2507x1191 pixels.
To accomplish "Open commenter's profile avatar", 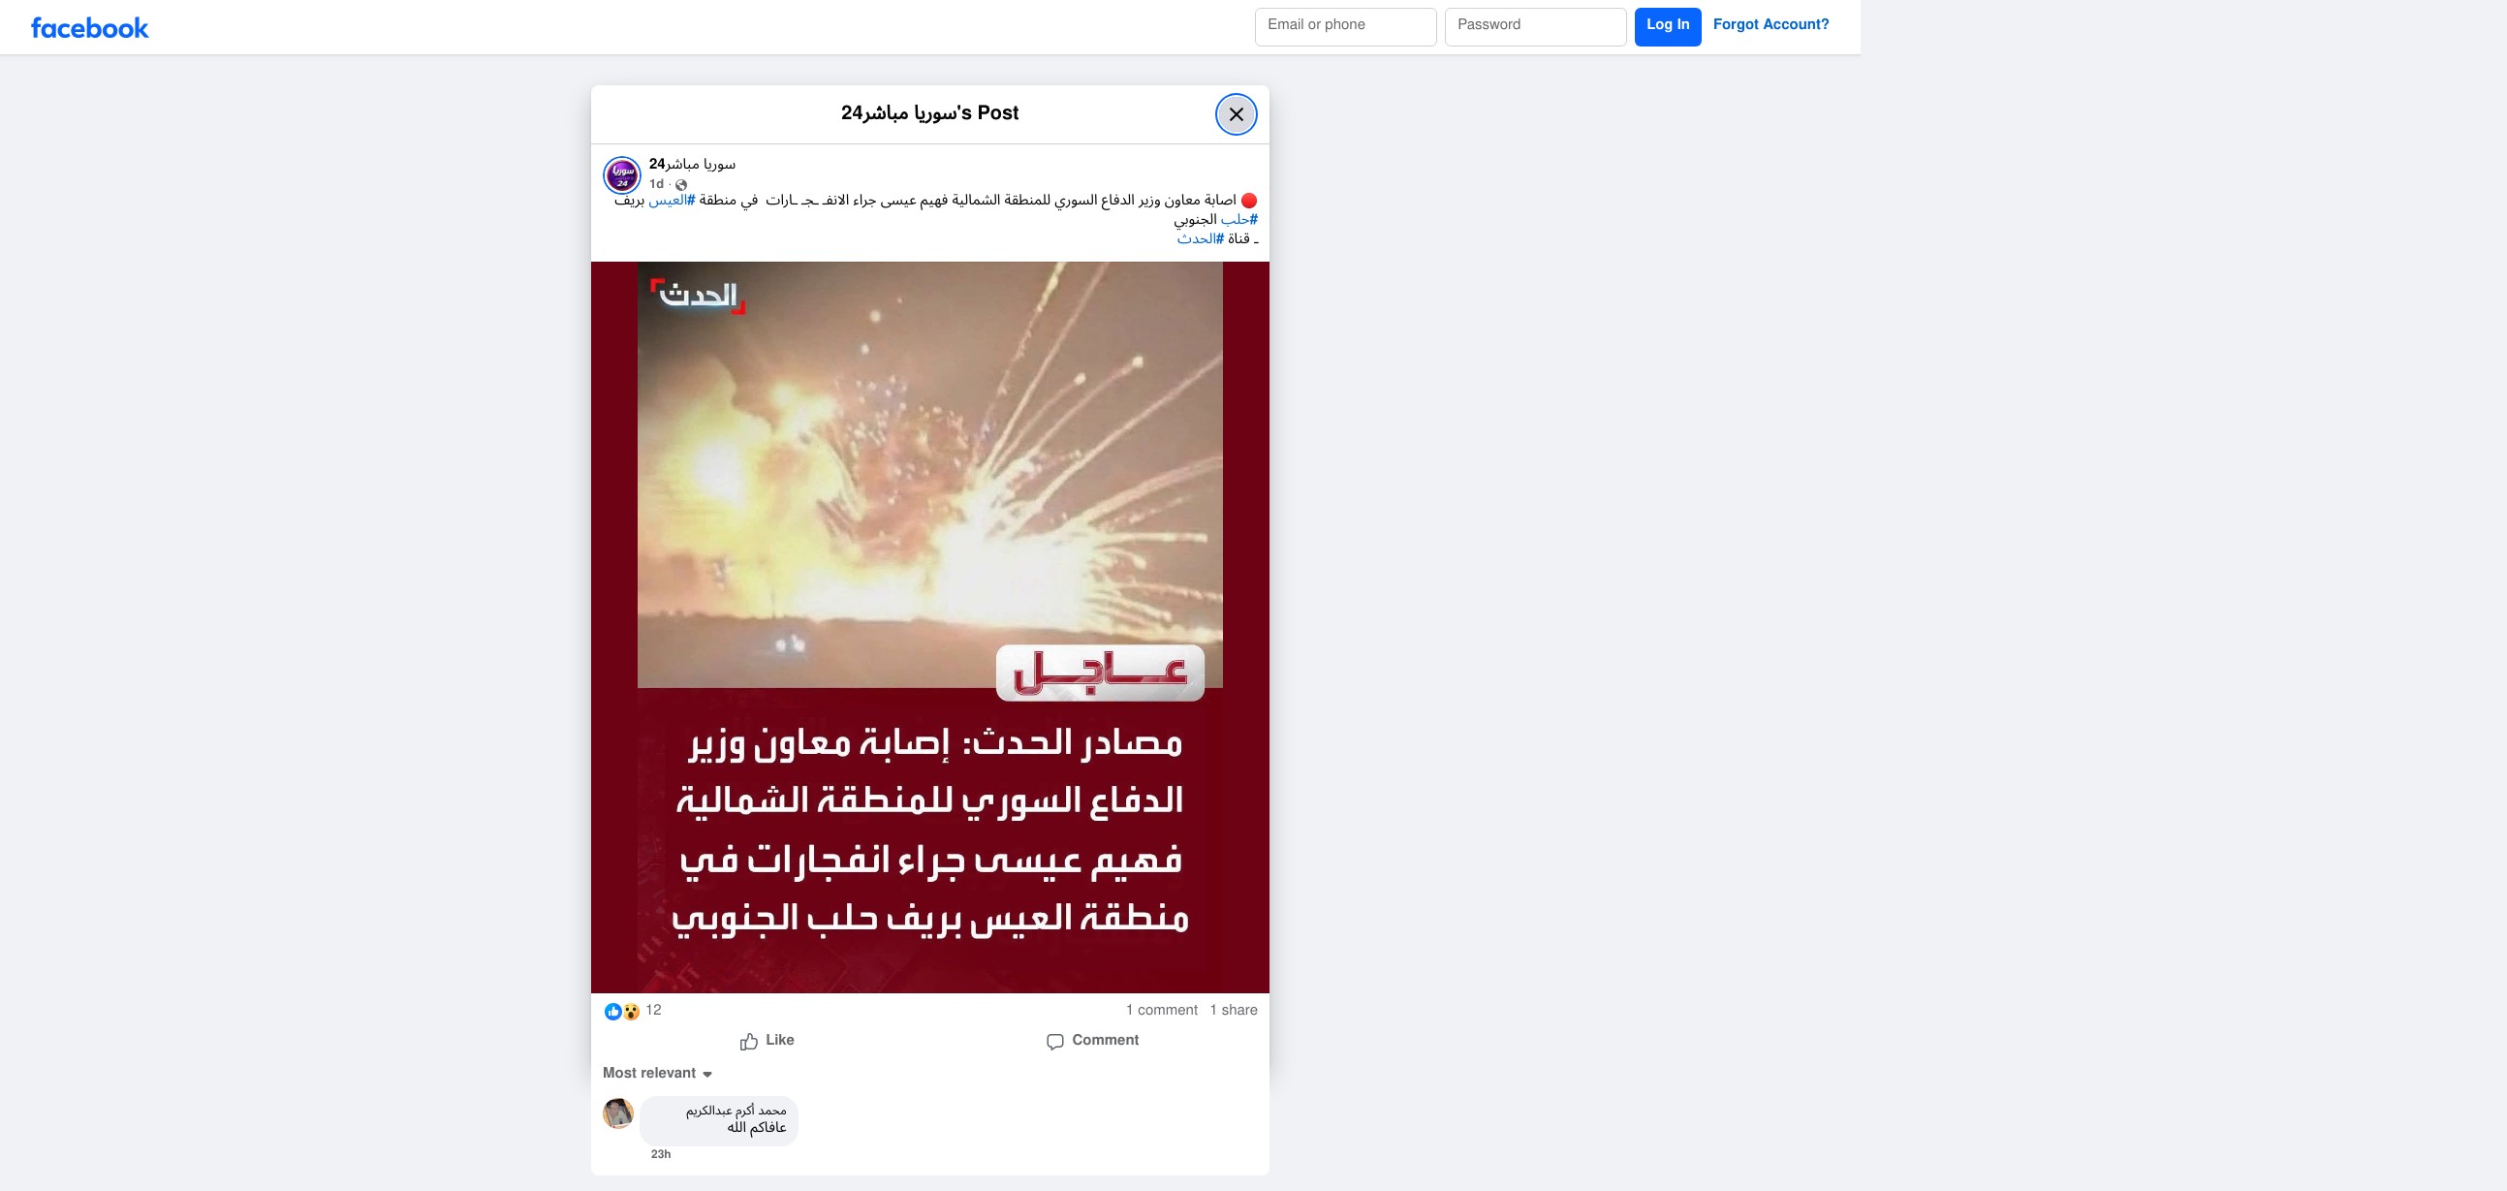I will [x=618, y=1113].
